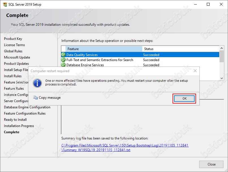Screen dimensions: 228x172
Task: Open the summary log file link
Action: coord(125,148)
